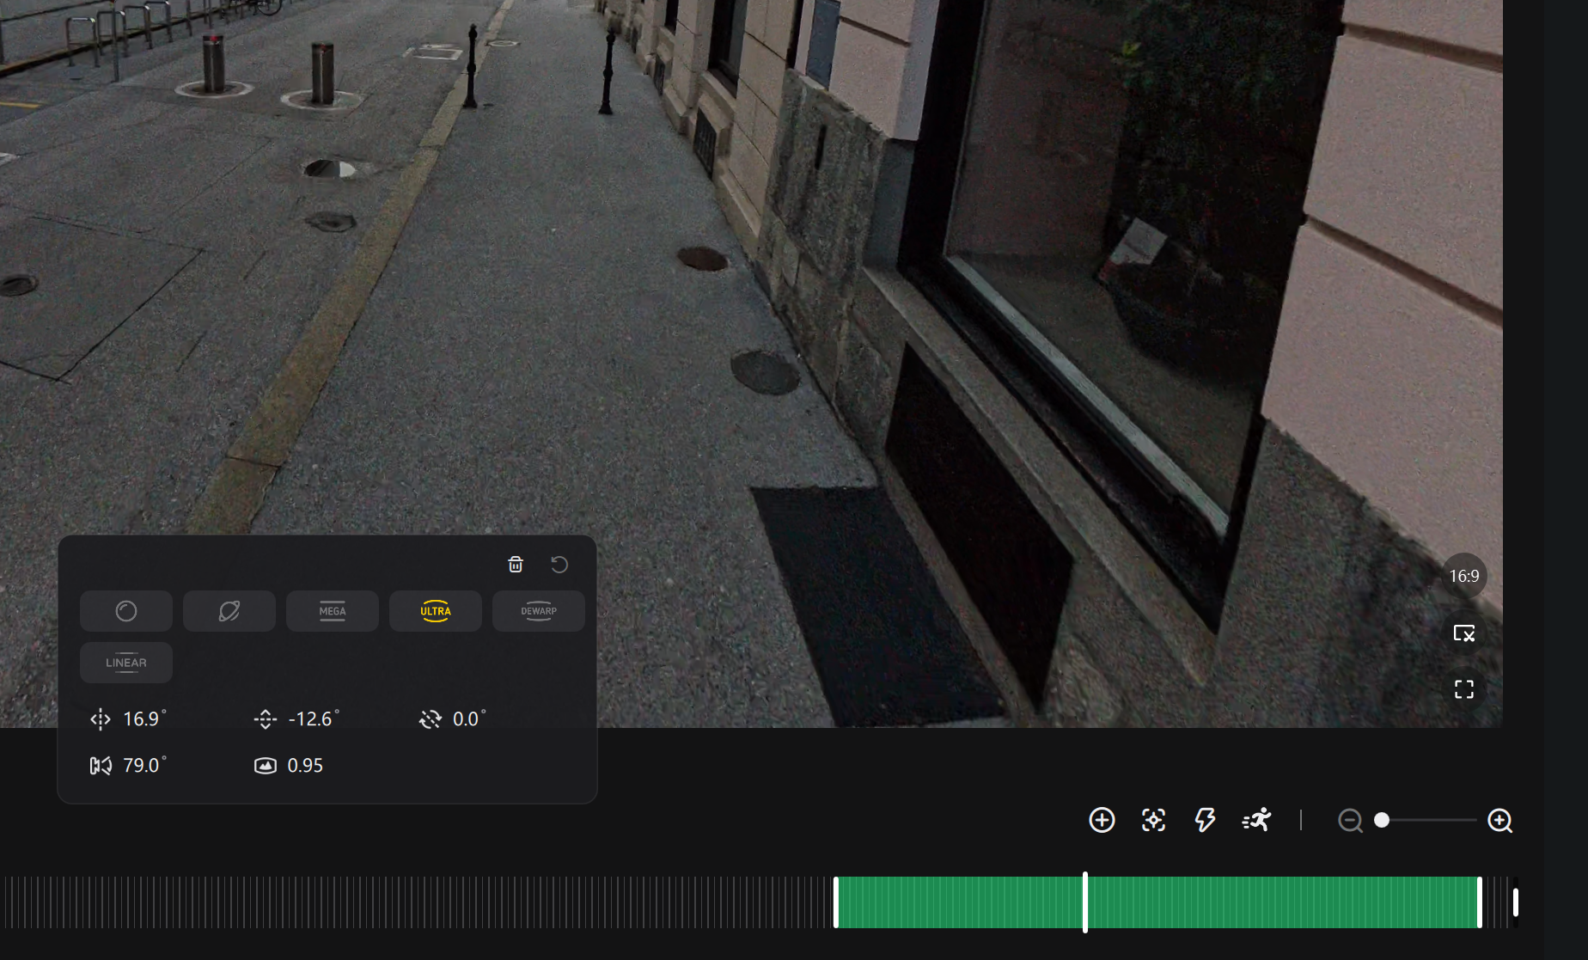1588x960 pixels.
Task: Edit the tilt value -12.6°
Action: pos(314,718)
